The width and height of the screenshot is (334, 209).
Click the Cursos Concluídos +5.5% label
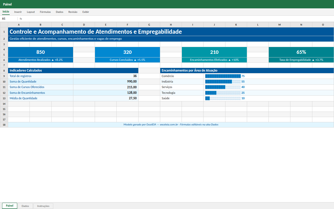tap(128, 60)
